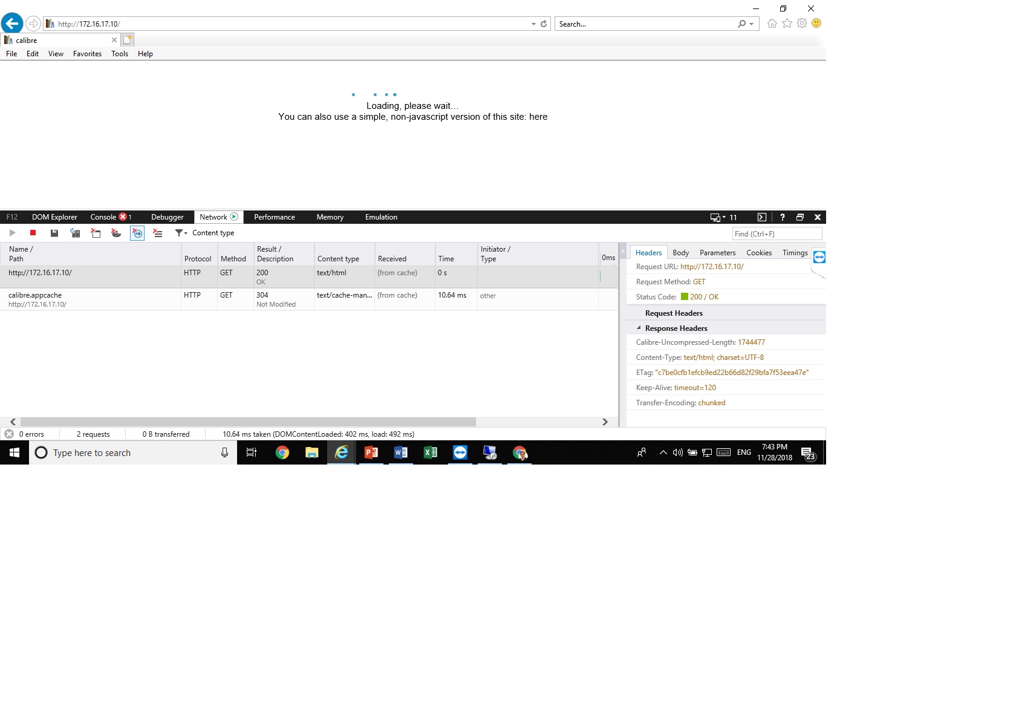Refresh the page with reload icon
Image resolution: width=1016 pixels, height=721 pixels.
pyautogui.click(x=544, y=24)
